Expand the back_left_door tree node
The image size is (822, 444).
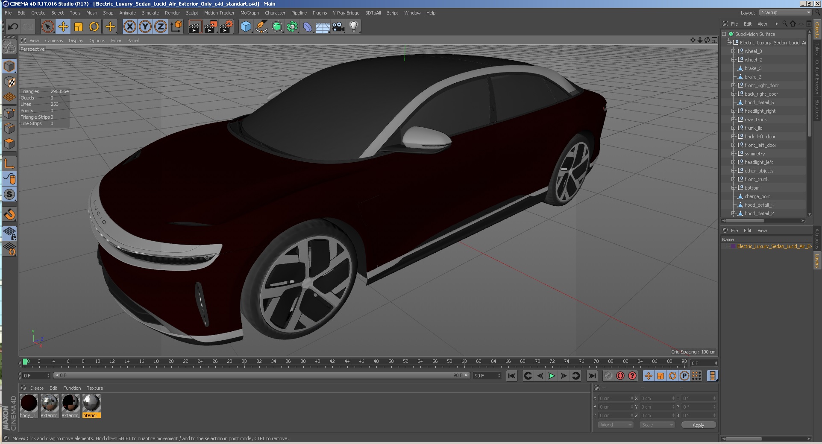click(733, 137)
